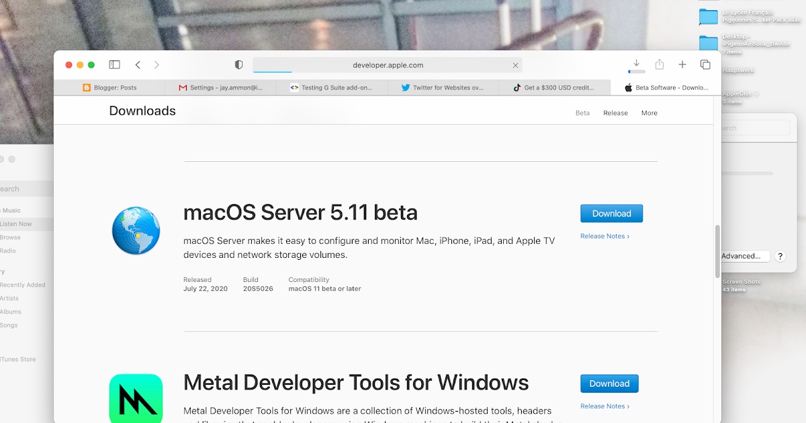Image resolution: width=806 pixels, height=423 pixels.
Task: Go back with the Safari back arrow
Action: click(x=138, y=65)
